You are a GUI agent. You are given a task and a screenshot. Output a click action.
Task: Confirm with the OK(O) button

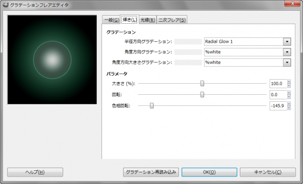coord(209,172)
